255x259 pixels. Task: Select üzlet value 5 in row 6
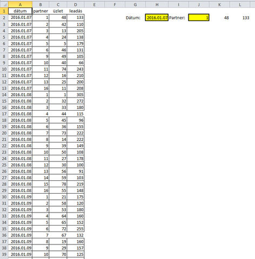click(58, 44)
